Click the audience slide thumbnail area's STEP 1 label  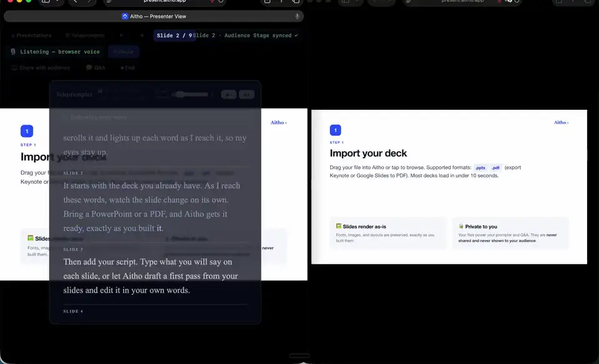(x=336, y=142)
